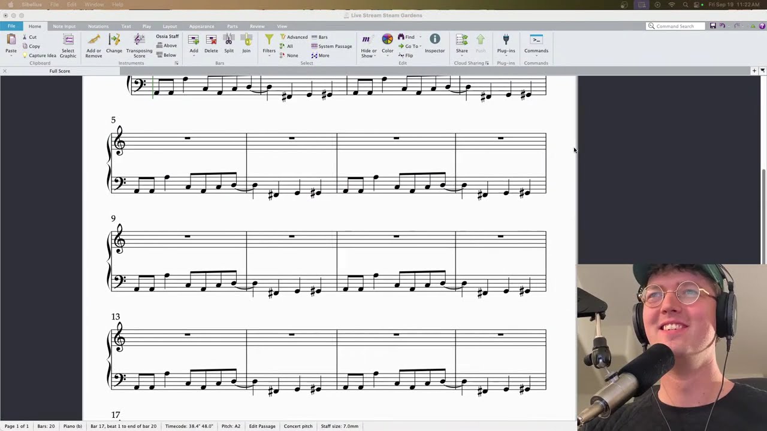Click the Select Graphic icon
The width and height of the screenshot is (767, 431).
click(x=68, y=40)
